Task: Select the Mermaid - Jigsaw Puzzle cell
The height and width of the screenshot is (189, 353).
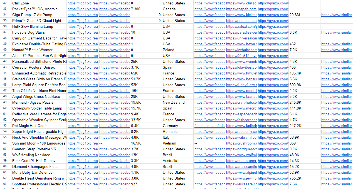Action: 39,103
